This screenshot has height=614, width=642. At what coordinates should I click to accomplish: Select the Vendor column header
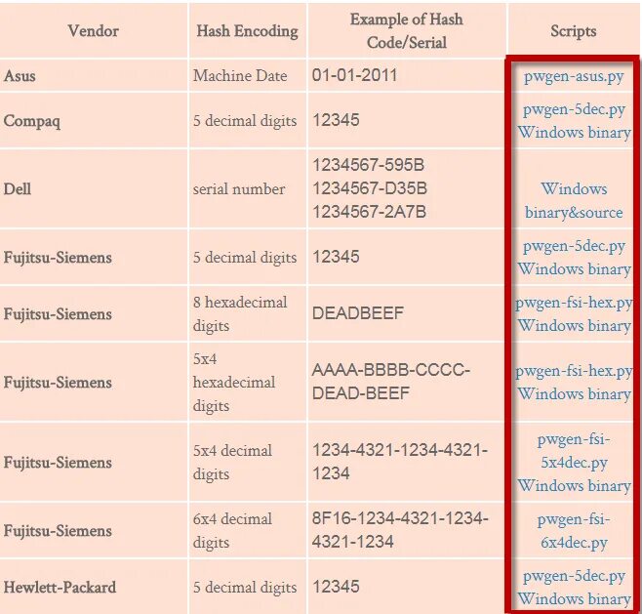click(94, 30)
